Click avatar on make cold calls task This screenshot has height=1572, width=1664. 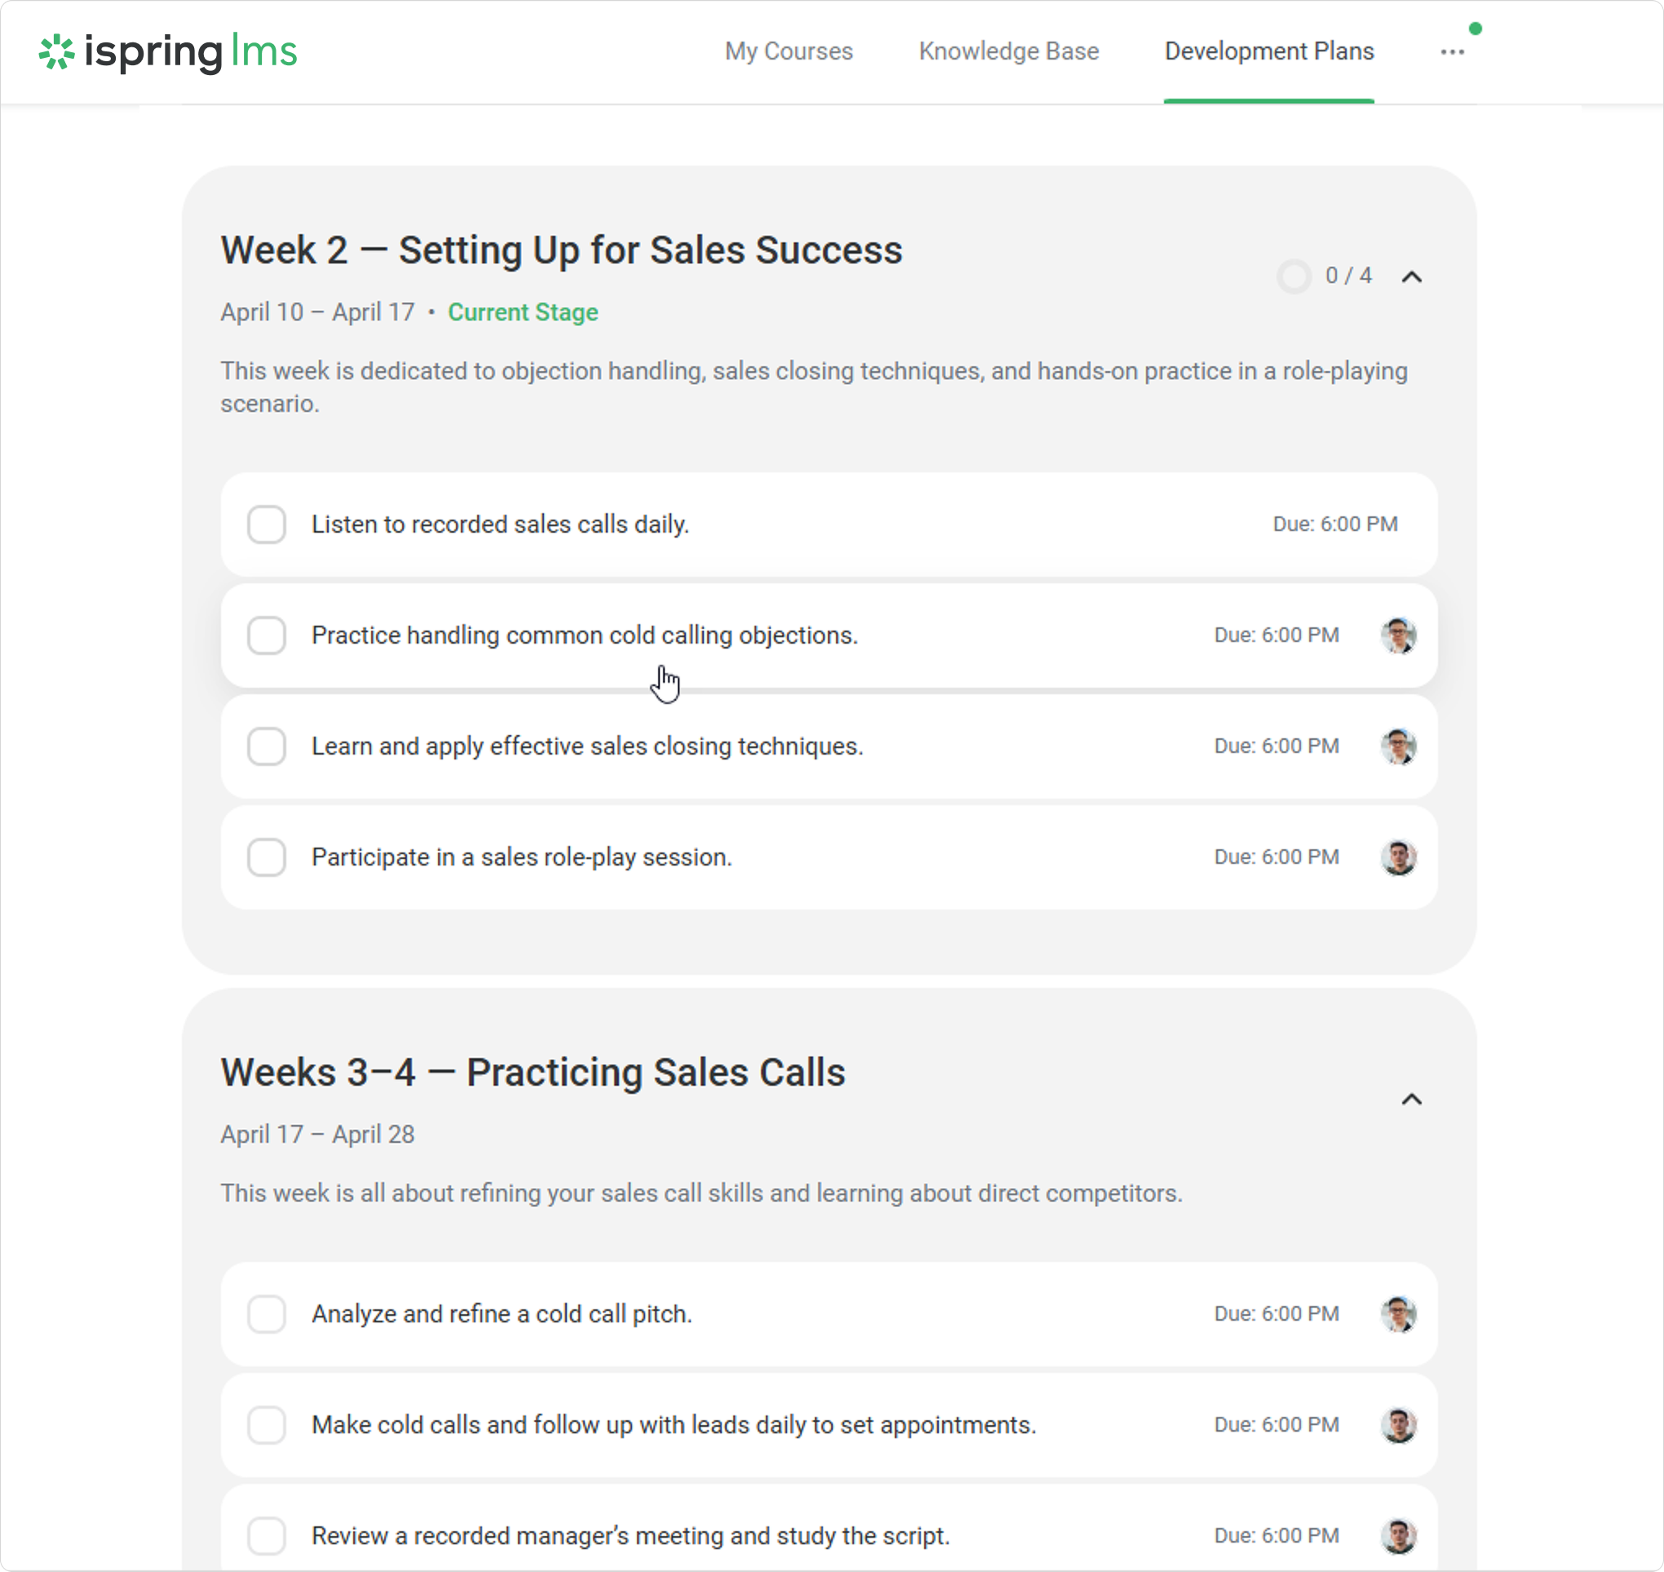tap(1398, 1425)
